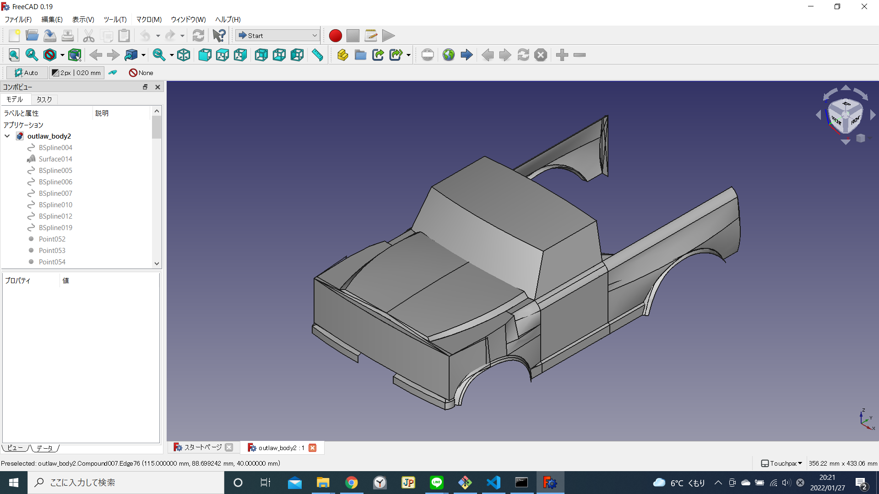
Task: Switch to スタートページ document tab
Action: coord(203,447)
